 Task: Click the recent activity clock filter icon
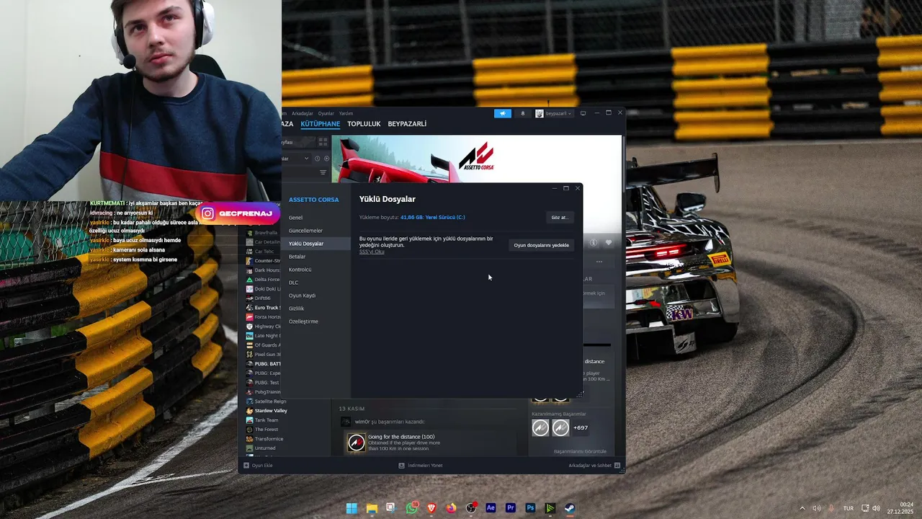(x=318, y=159)
